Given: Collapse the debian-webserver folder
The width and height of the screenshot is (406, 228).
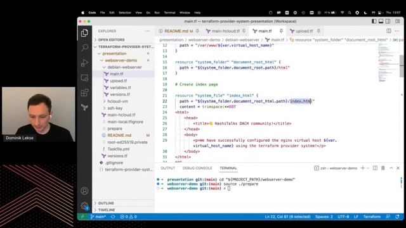Looking at the screenshot, I should pos(124,67).
